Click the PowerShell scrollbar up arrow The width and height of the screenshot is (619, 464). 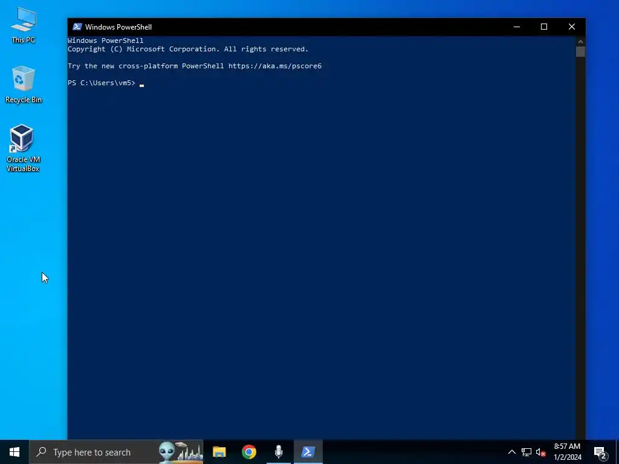[580, 41]
